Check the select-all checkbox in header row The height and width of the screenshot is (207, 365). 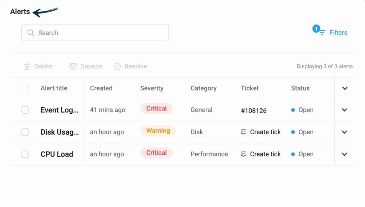point(25,88)
